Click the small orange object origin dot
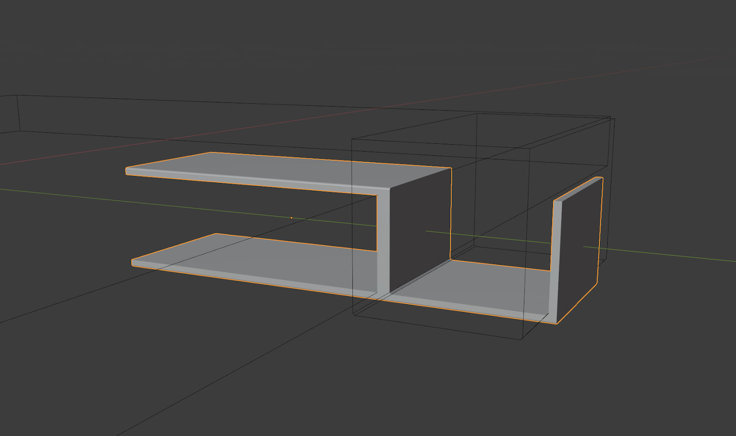 coord(291,218)
